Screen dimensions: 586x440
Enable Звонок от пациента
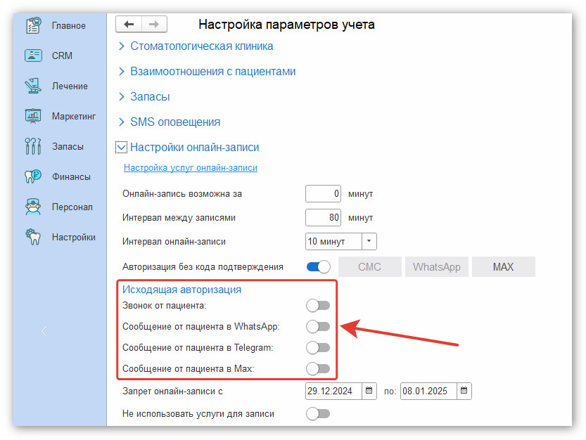[317, 305]
